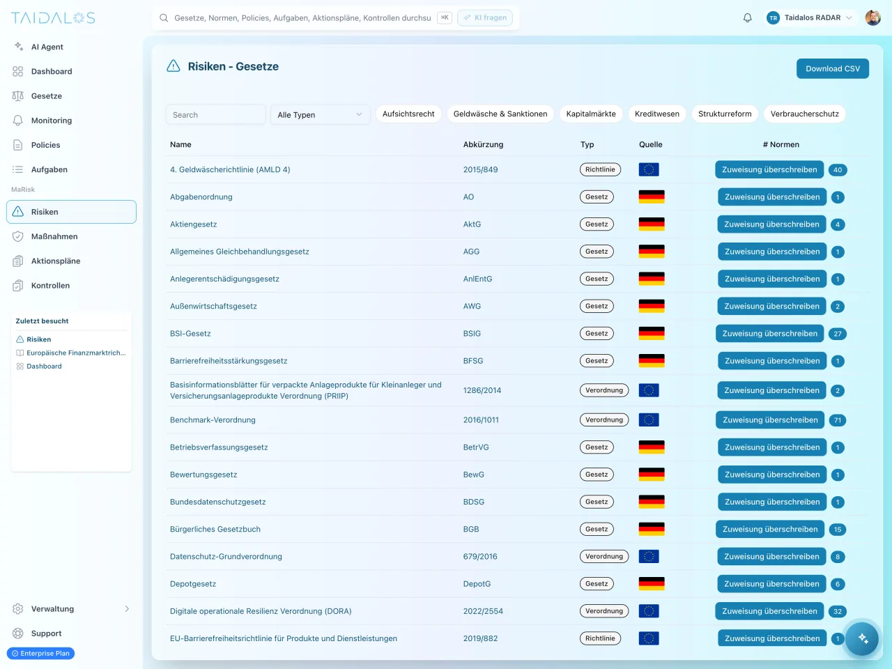Open the 4. Geldwäscherichtlinie (AMLD 4) link
The height and width of the screenshot is (669, 892).
(230, 170)
